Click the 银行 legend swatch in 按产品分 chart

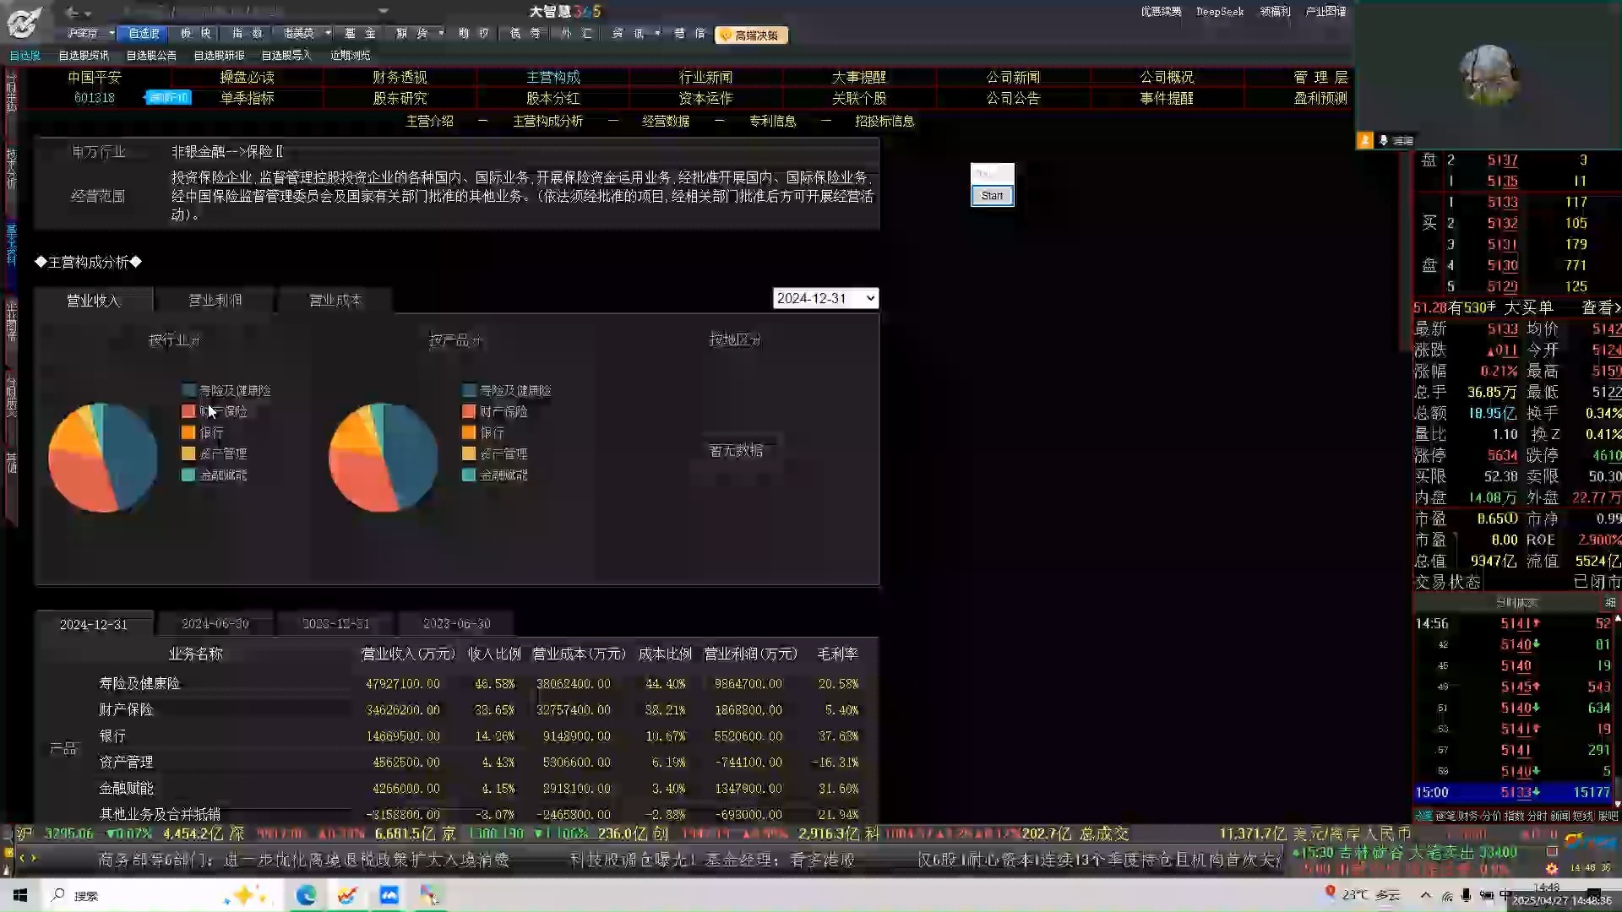469,432
